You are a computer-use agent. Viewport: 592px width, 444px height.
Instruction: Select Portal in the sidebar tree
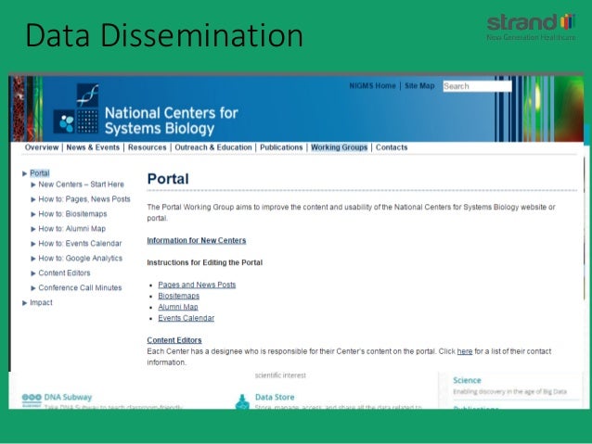coord(40,173)
